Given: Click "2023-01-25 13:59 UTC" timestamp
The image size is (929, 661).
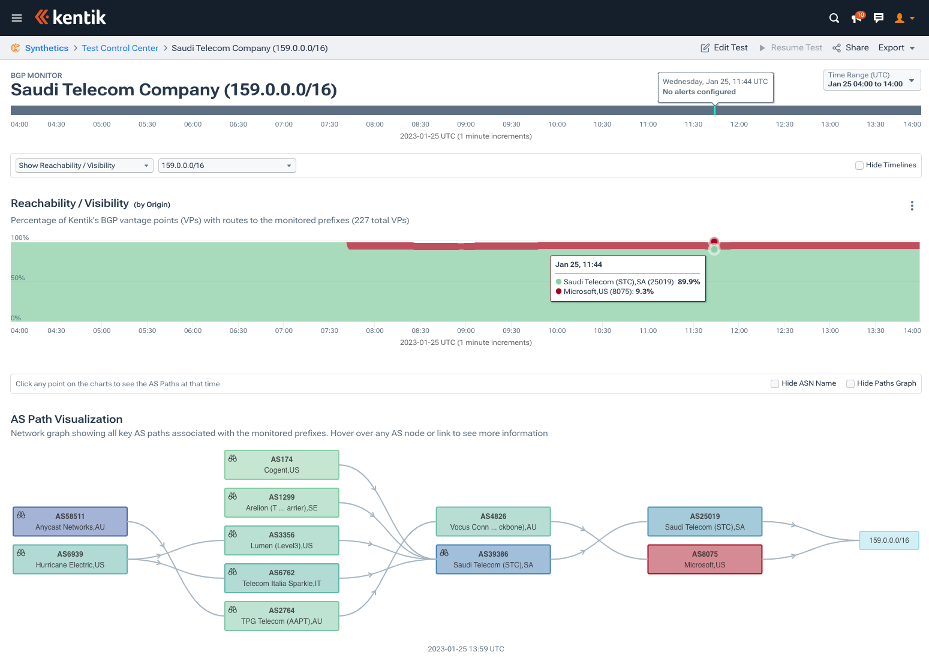Looking at the screenshot, I should coord(466,649).
